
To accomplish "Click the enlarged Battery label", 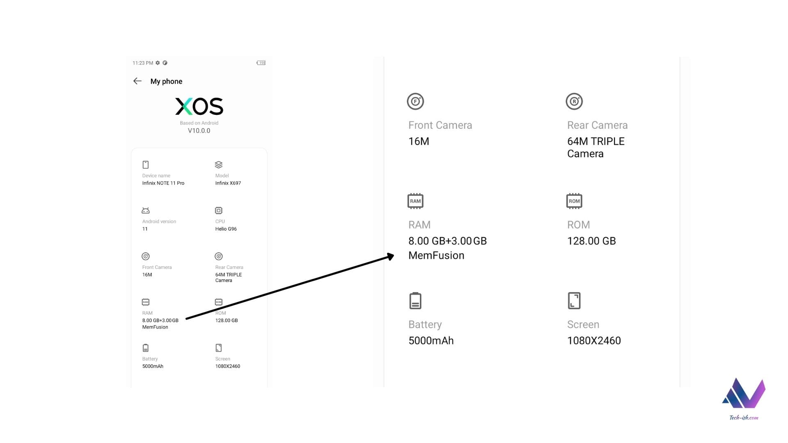I will 425,325.
